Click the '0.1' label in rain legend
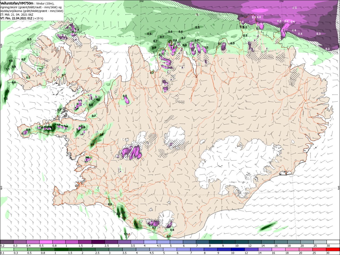Image resolution: width=340 pixels, height=255 pixels. tap(2, 253)
